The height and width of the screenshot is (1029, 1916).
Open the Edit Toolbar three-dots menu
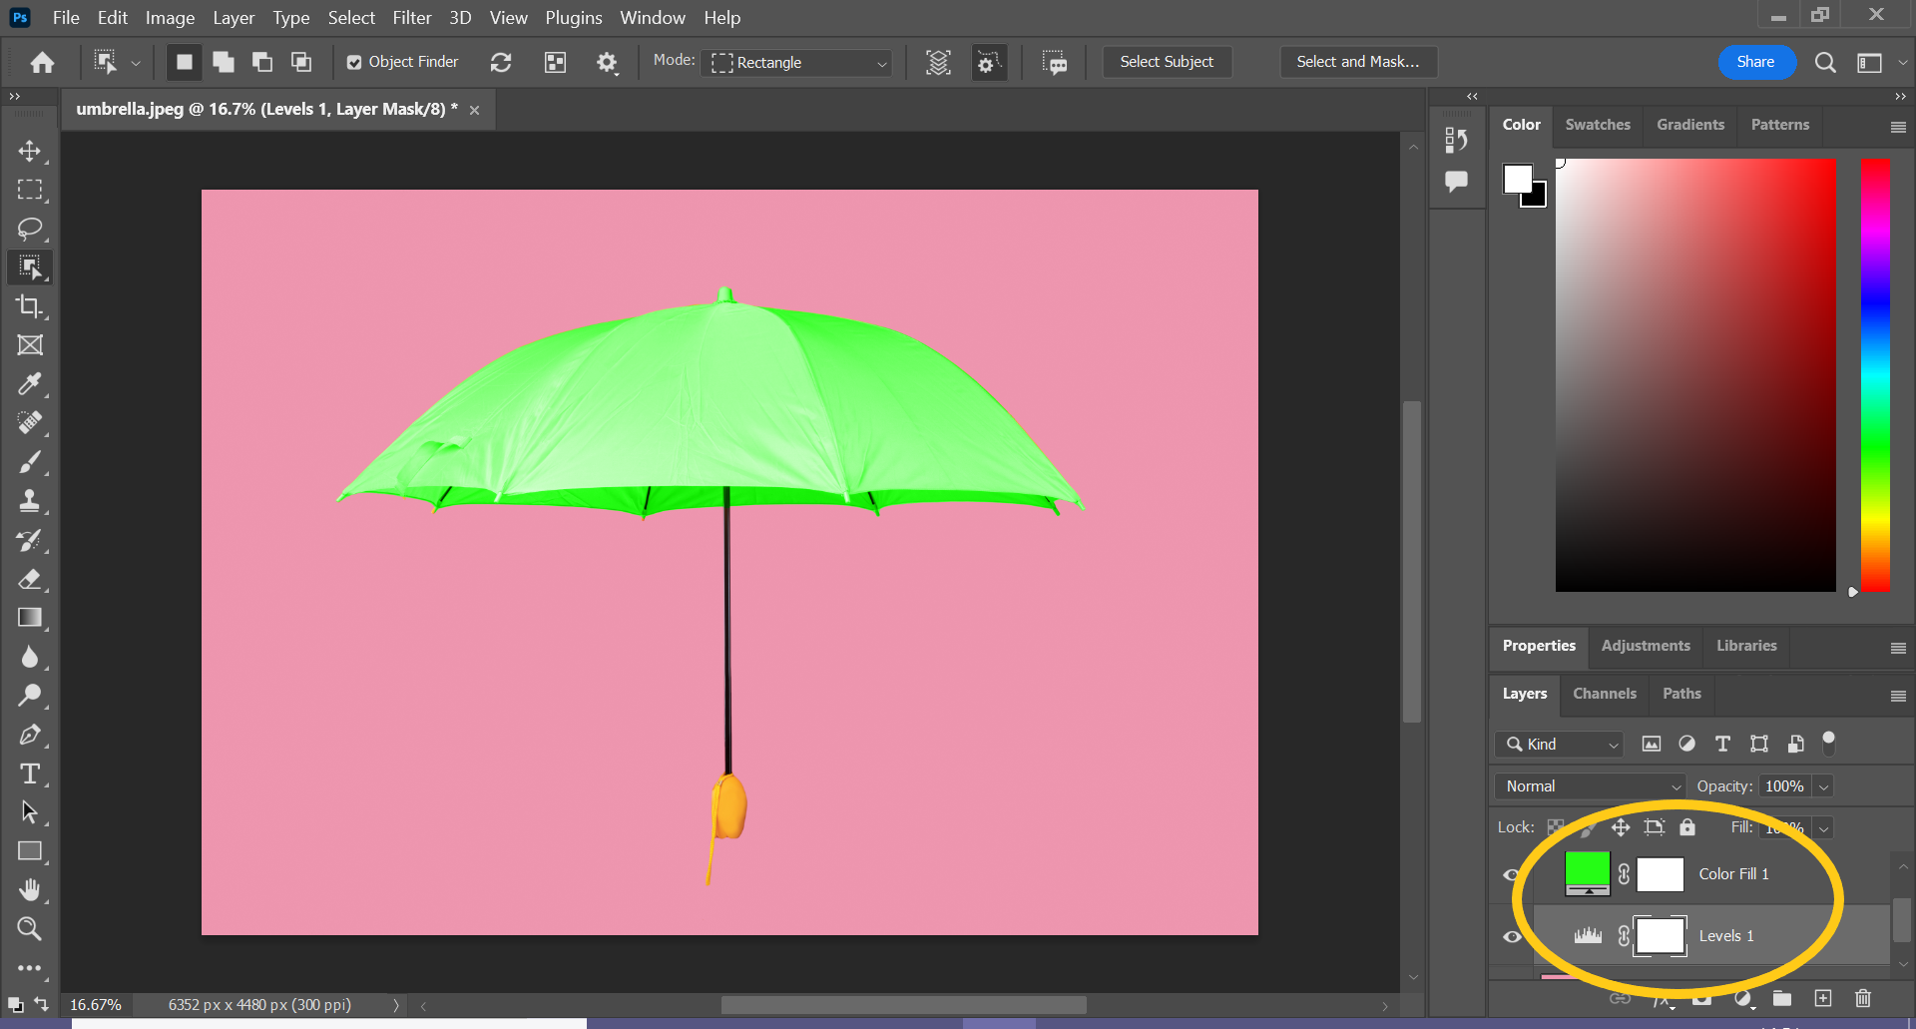point(30,968)
